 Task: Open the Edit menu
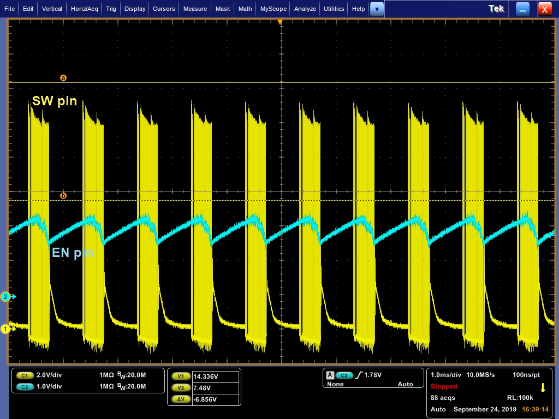click(28, 9)
